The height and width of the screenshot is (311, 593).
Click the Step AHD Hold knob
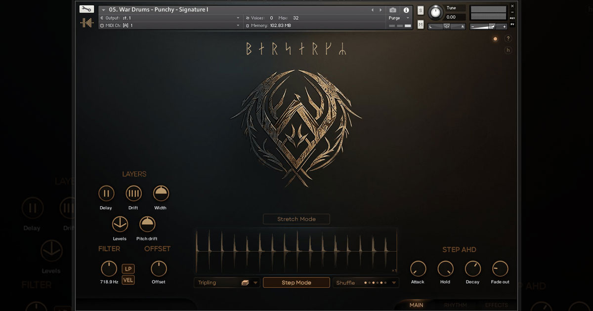pos(445,269)
